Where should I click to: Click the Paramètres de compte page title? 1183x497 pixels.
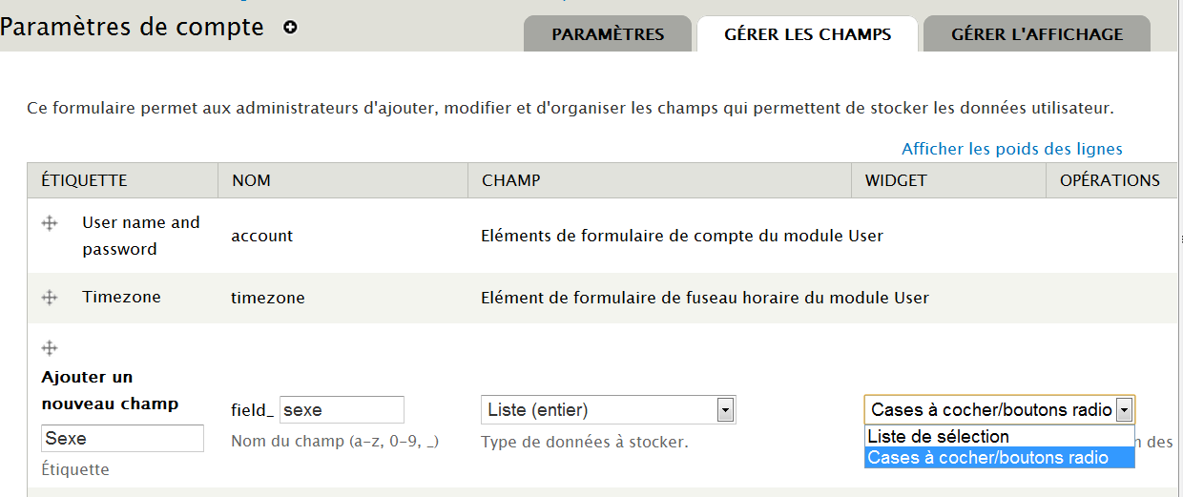133,27
